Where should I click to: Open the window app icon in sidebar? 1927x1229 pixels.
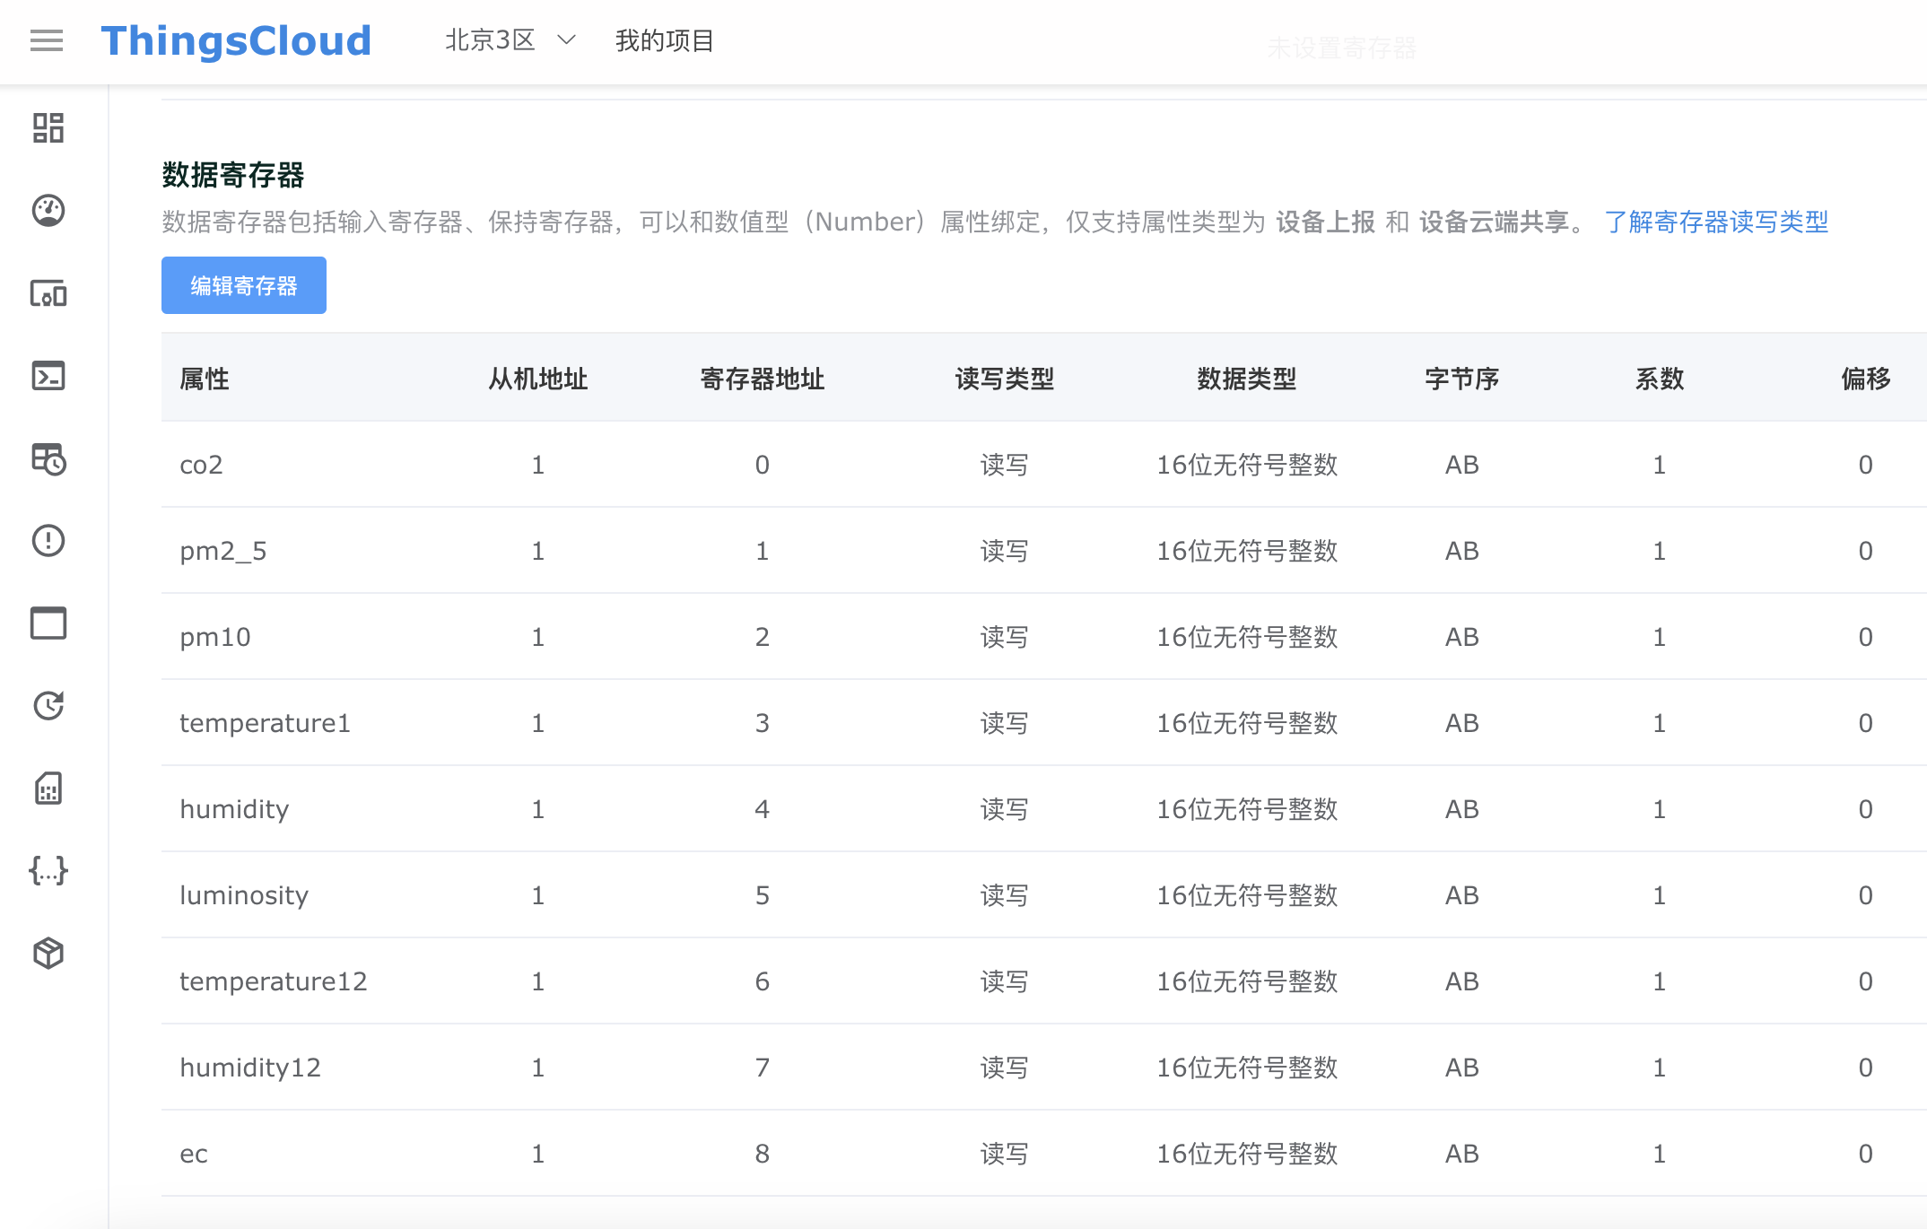(x=48, y=623)
